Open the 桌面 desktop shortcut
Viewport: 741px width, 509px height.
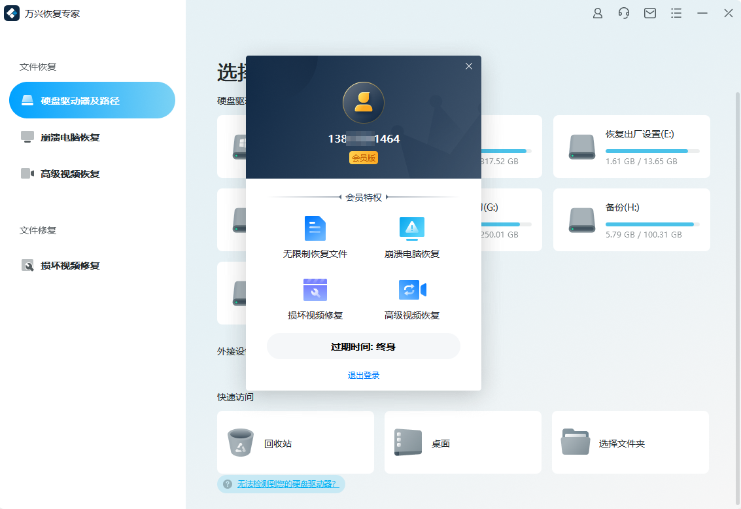tap(462, 442)
